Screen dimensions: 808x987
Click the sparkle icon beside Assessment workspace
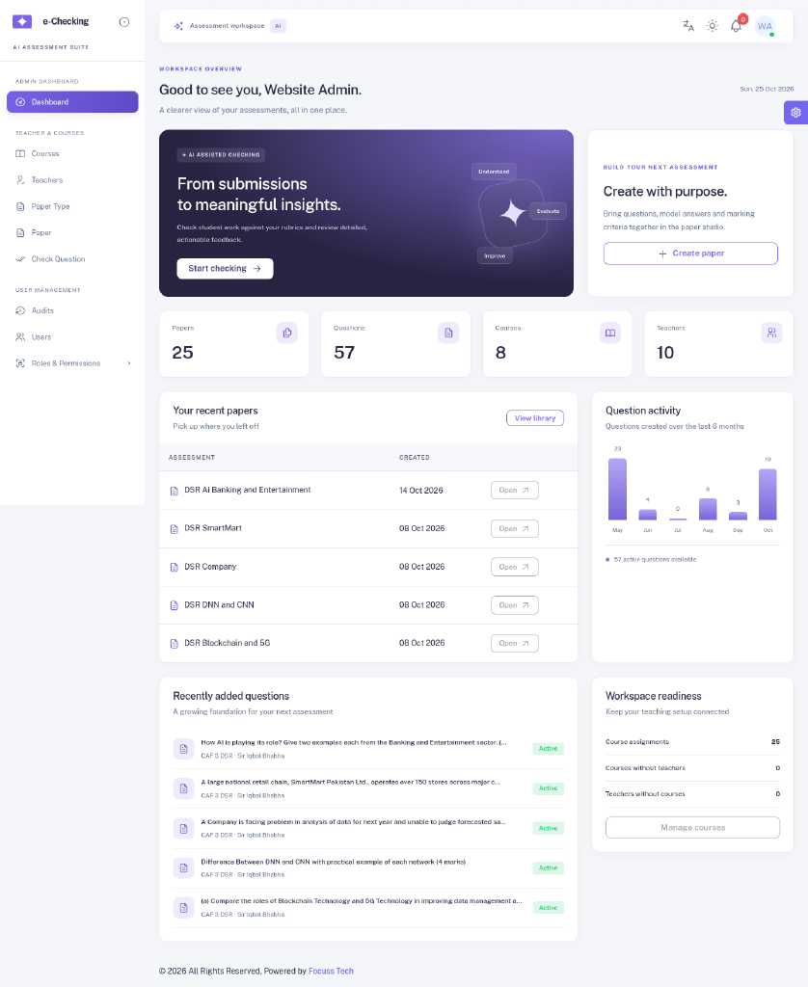[x=178, y=26]
